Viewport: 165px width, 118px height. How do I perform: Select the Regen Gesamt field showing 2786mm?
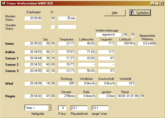pos(67,96)
